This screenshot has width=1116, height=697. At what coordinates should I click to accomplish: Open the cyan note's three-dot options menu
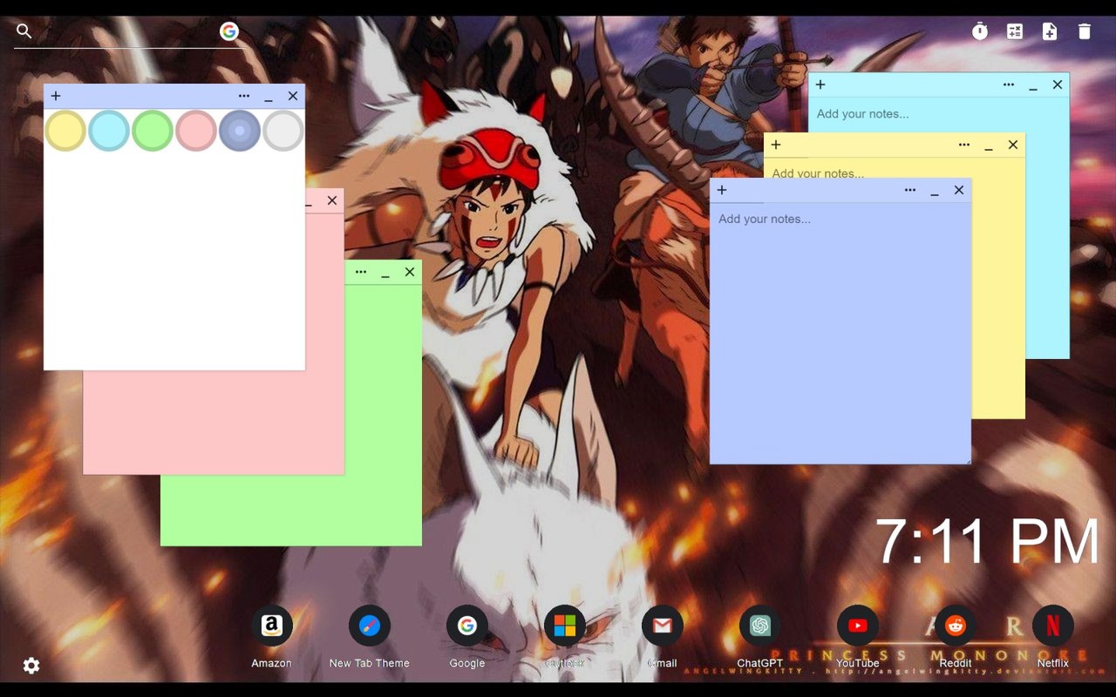coord(1009,85)
